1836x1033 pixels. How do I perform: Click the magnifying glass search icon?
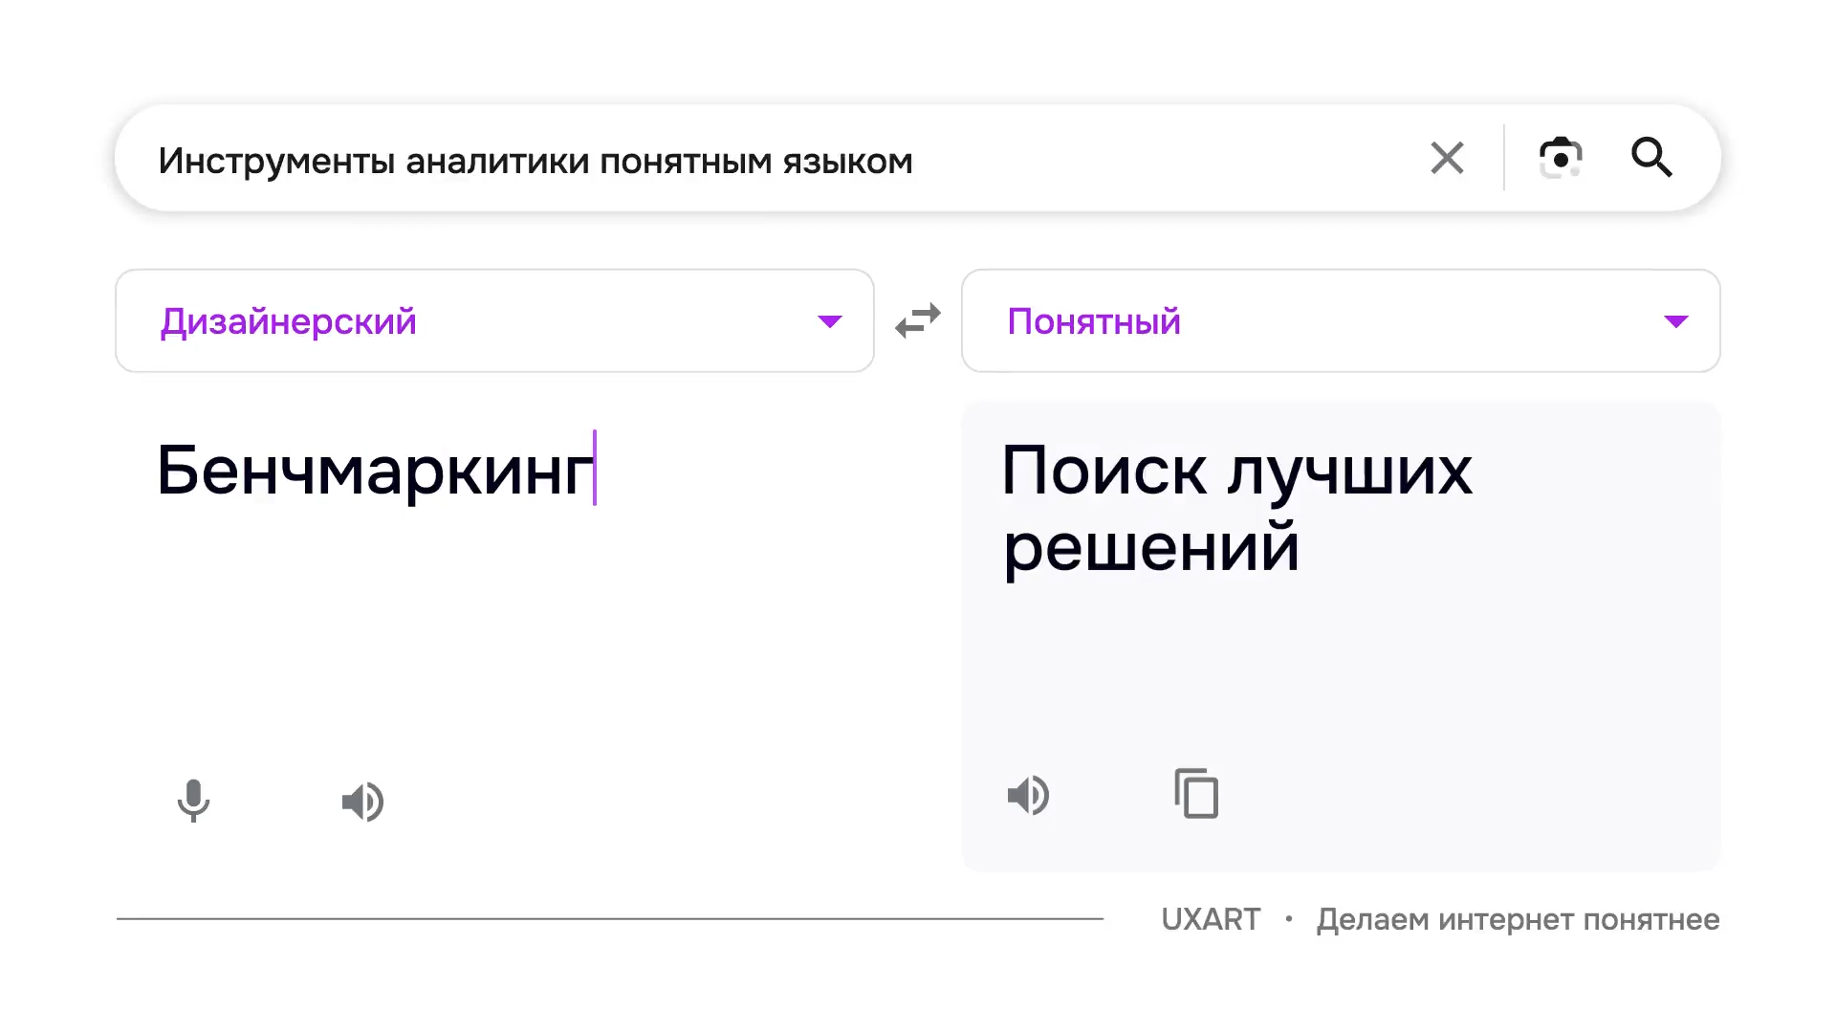point(1651,158)
